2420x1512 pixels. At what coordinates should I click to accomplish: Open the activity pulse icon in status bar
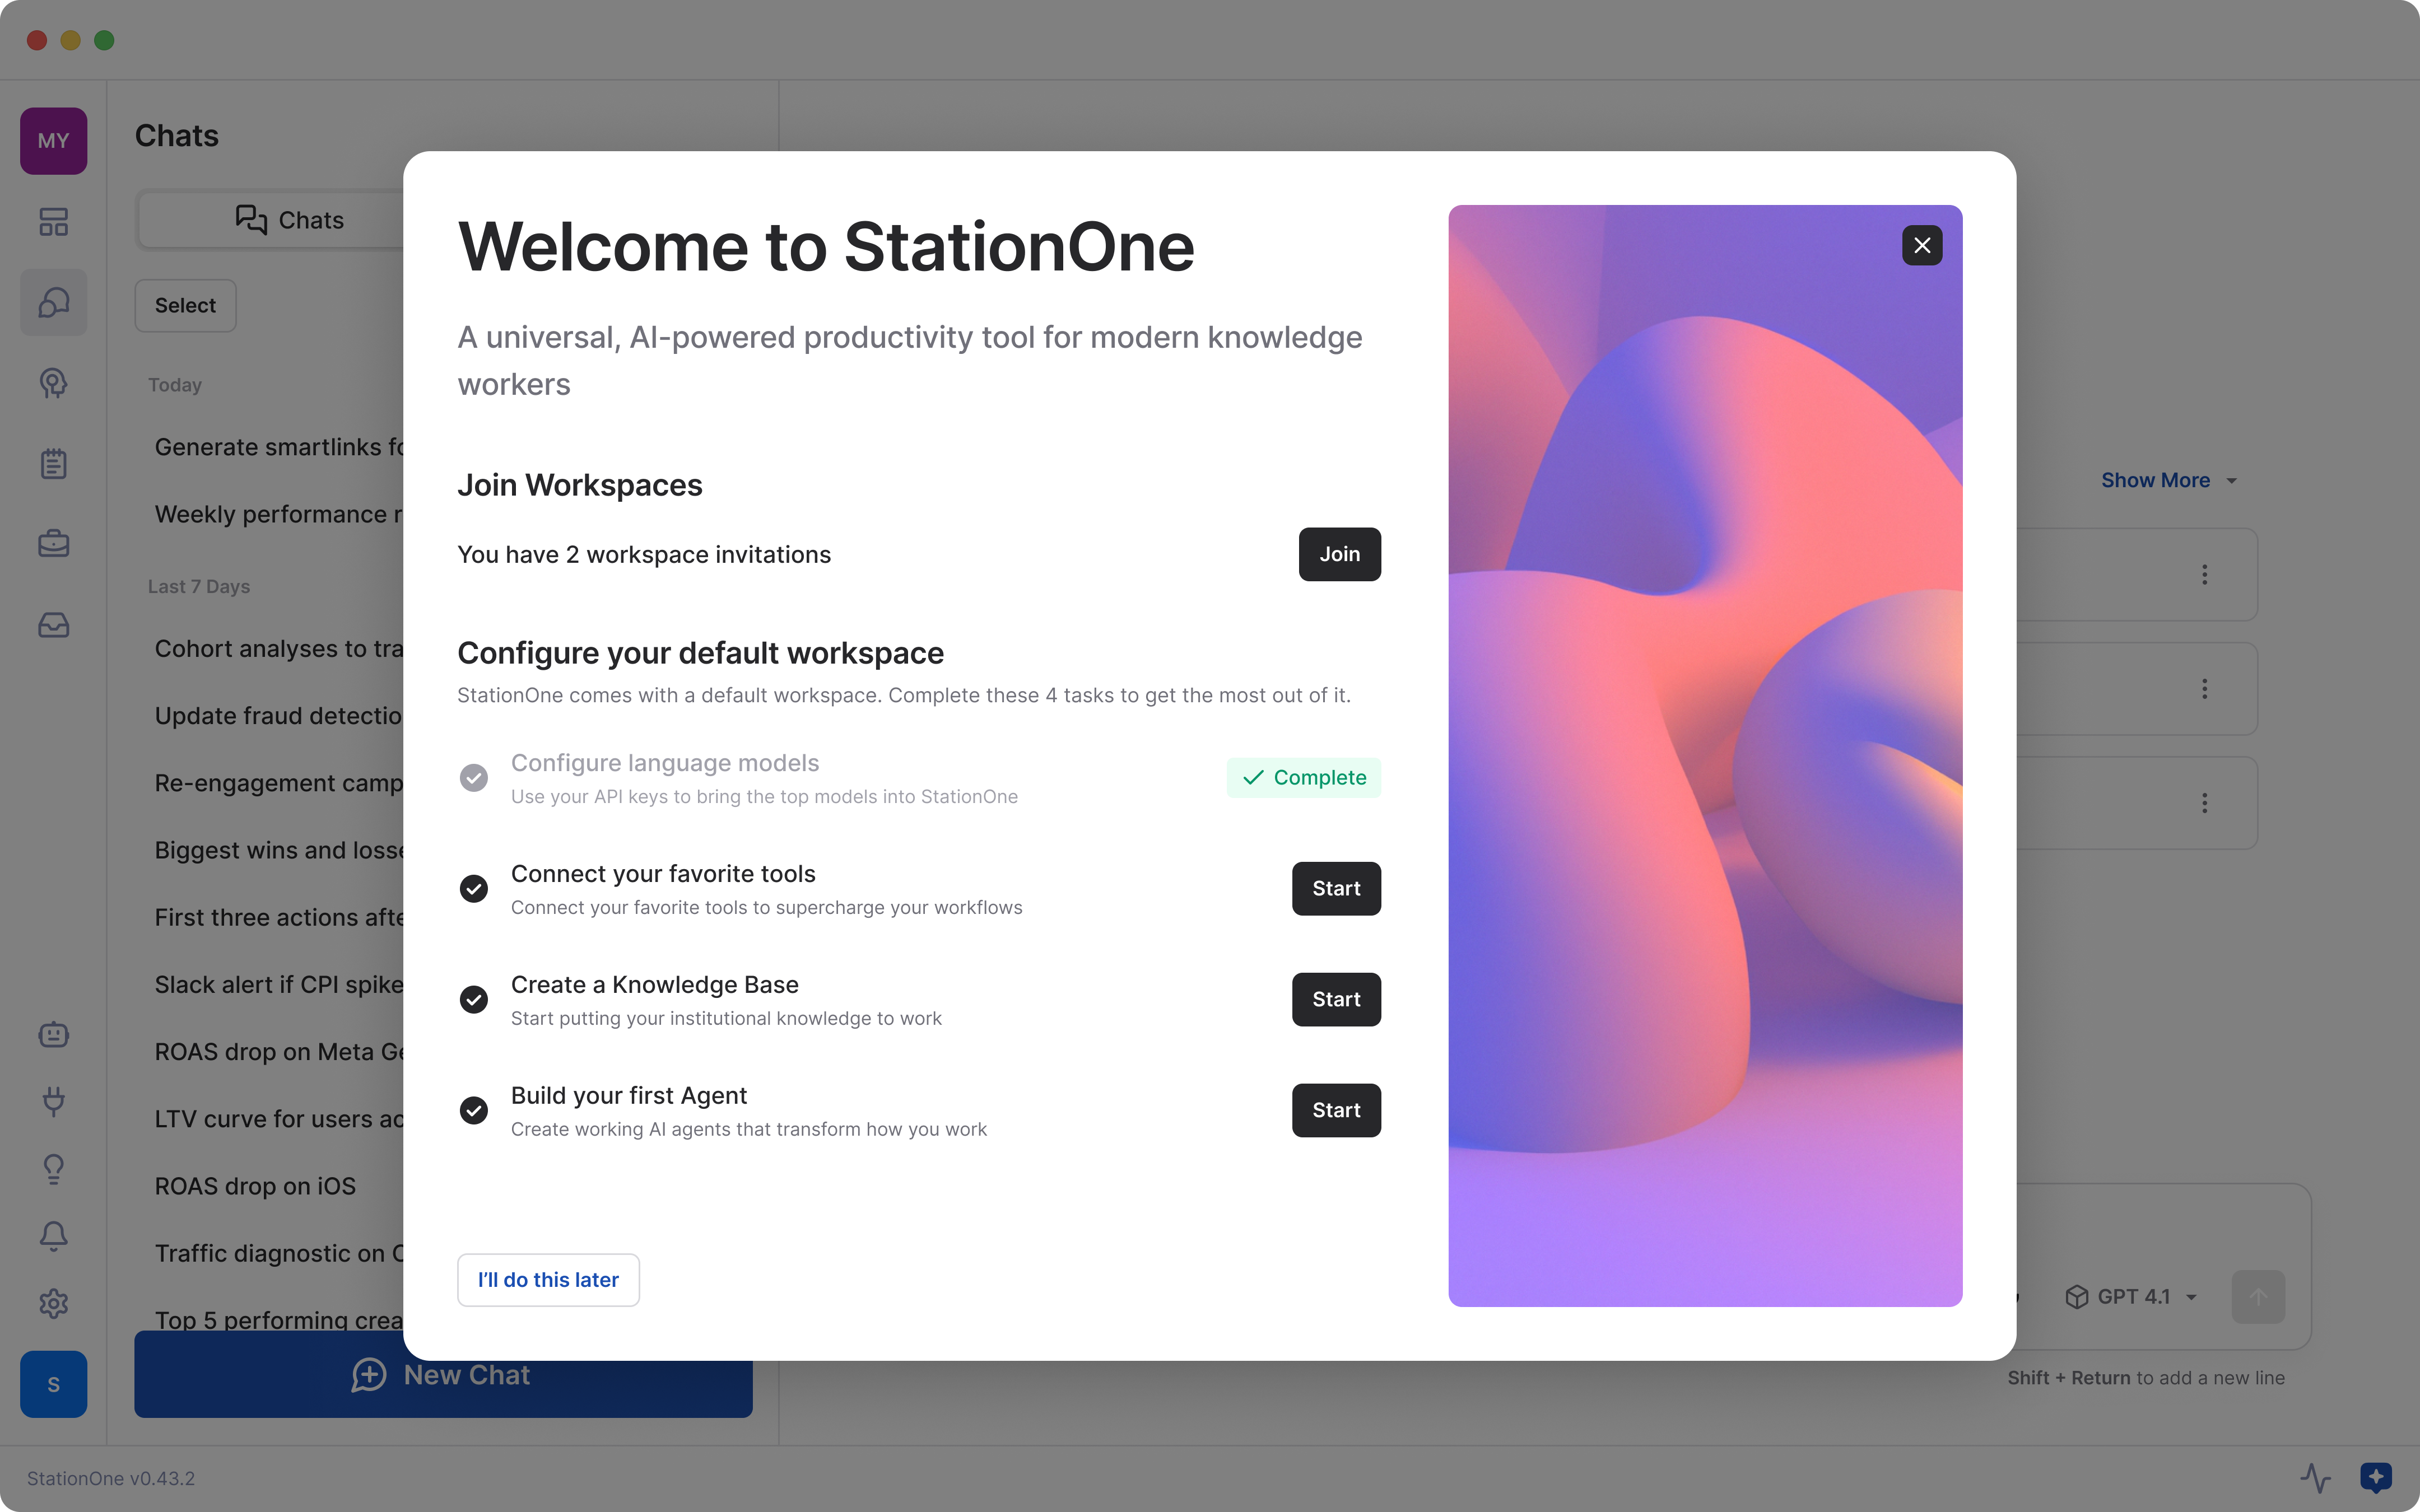pyautogui.click(x=2315, y=1477)
